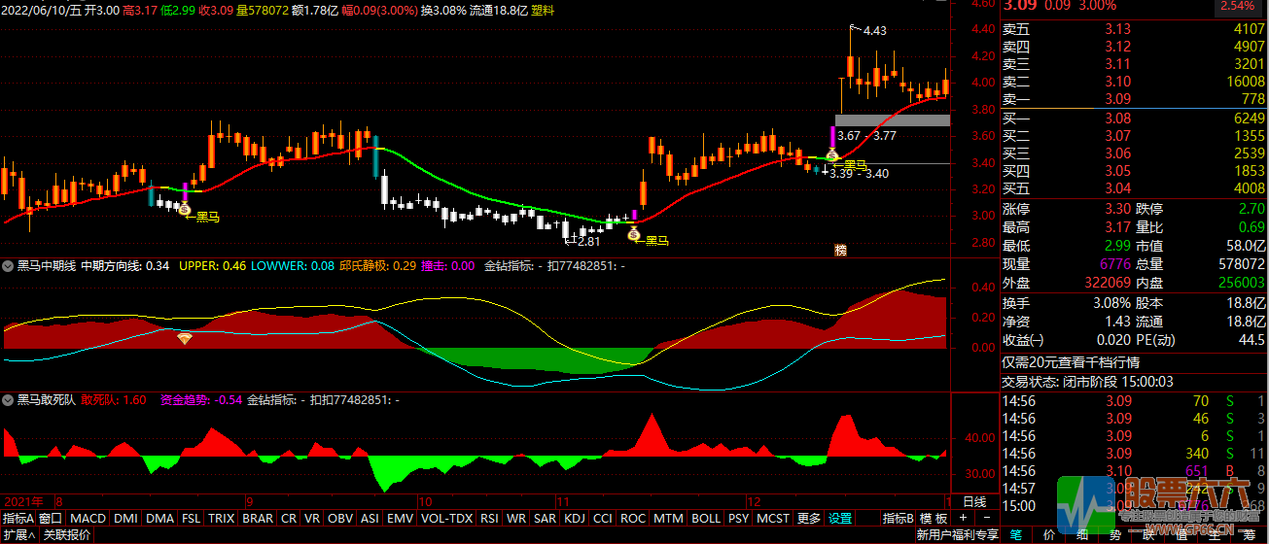This screenshot has height=544, width=1269.
Task: Expand the 扩展 panel toggle
Action: click(x=18, y=534)
